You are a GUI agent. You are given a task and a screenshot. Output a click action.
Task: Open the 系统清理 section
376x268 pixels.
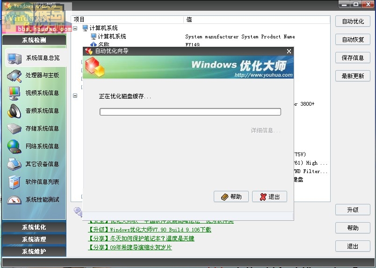click(34, 239)
